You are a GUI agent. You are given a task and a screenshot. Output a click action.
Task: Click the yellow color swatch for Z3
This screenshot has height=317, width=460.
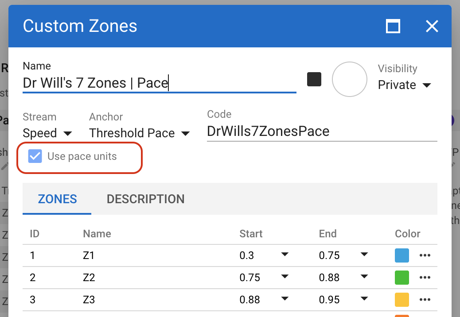tap(402, 300)
